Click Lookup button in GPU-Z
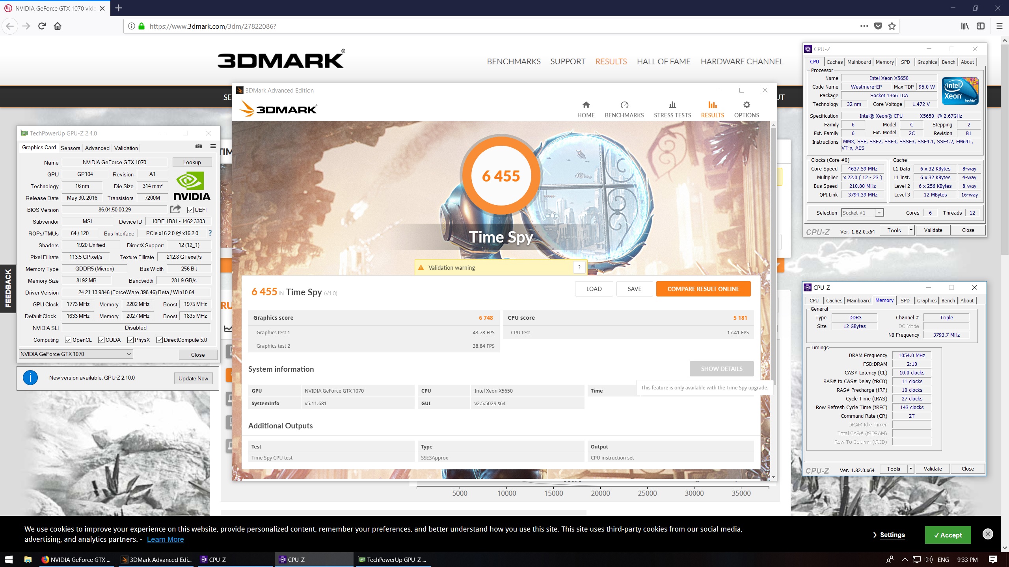Viewport: 1009px width, 567px height. pos(192,162)
